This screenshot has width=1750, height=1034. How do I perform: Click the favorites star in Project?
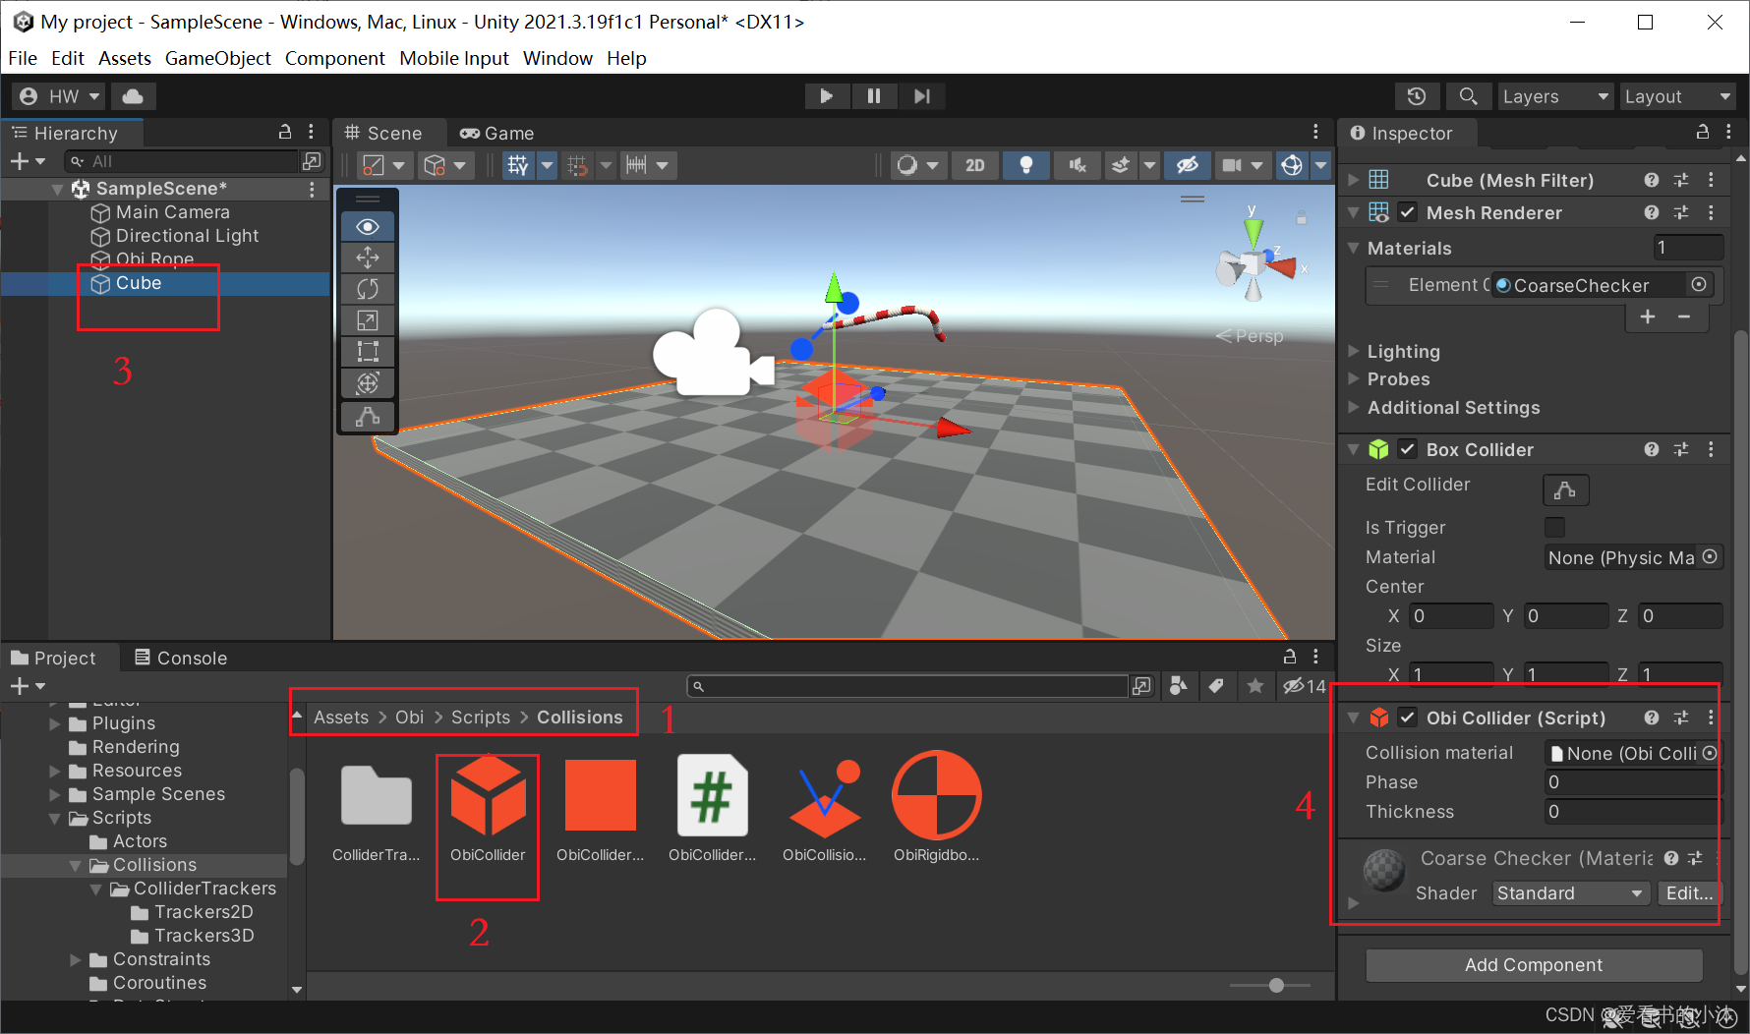1255,686
